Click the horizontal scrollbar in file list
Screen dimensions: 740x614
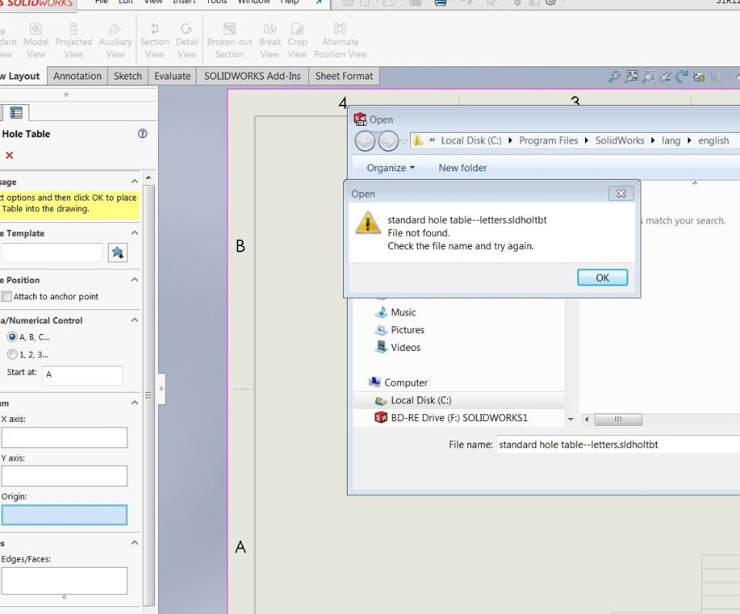(618, 420)
